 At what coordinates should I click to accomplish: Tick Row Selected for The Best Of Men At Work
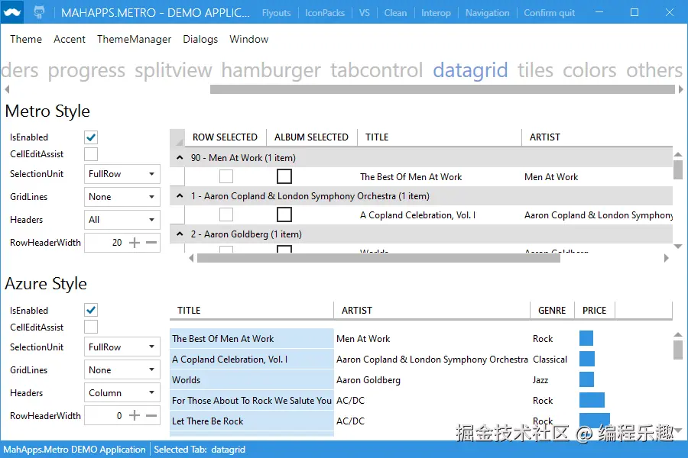click(x=226, y=176)
